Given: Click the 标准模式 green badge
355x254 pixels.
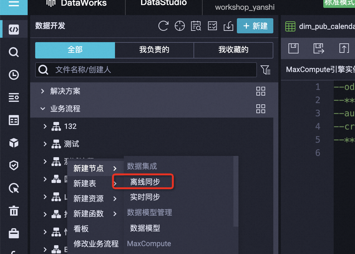Looking at the screenshot, I should 339,3.
